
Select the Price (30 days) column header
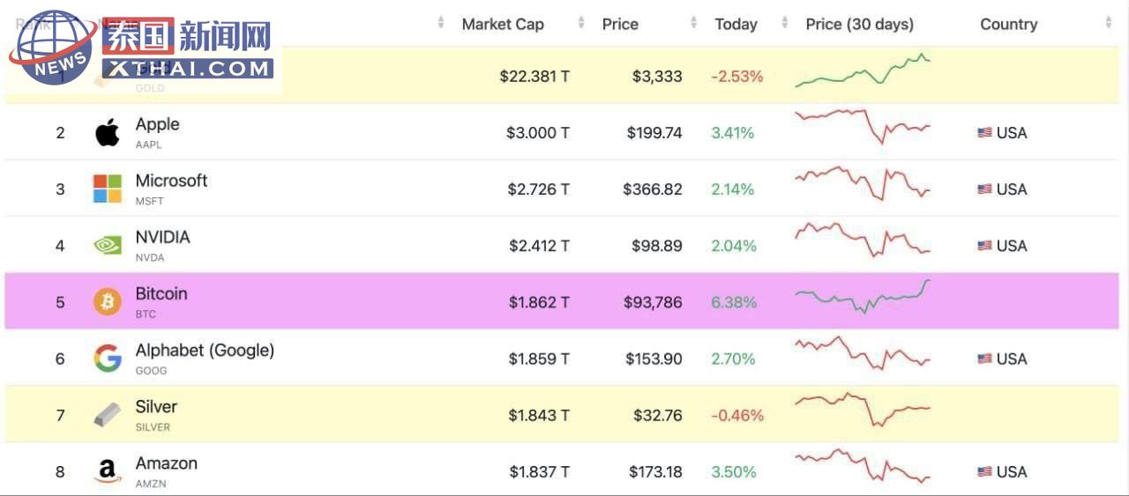point(859,25)
